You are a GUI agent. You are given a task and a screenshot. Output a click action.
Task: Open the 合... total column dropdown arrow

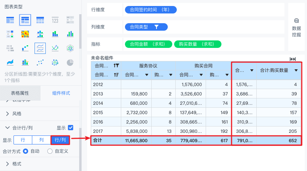click(252, 70)
